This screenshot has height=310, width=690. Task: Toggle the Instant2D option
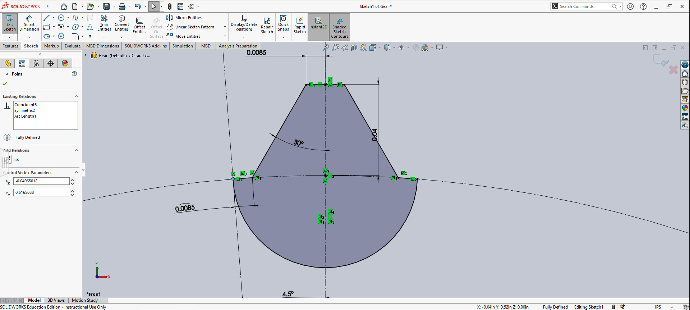click(318, 24)
